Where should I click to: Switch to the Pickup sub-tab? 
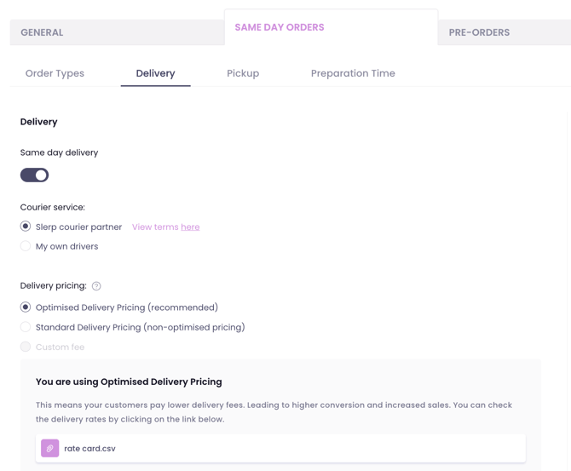[x=243, y=73]
